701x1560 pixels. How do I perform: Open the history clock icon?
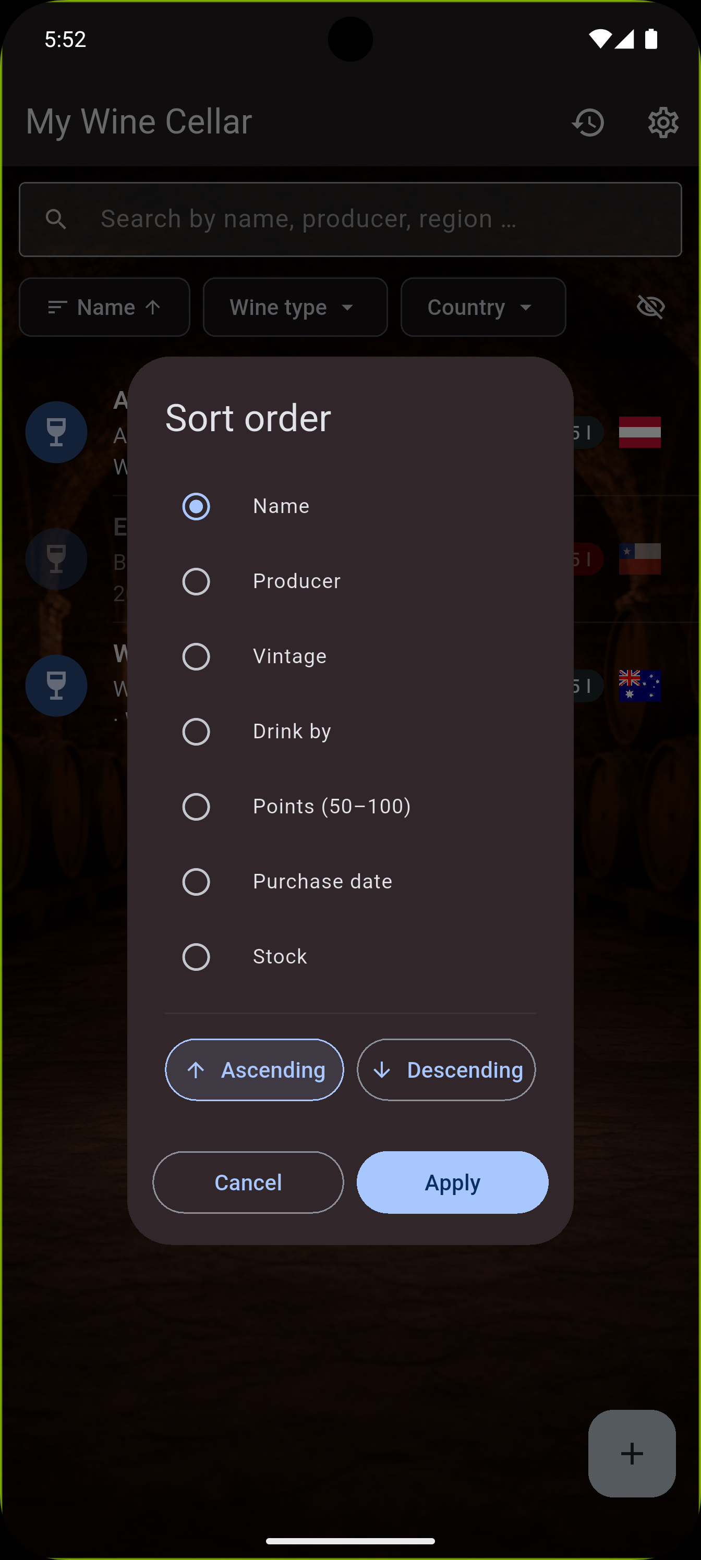click(588, 123)
